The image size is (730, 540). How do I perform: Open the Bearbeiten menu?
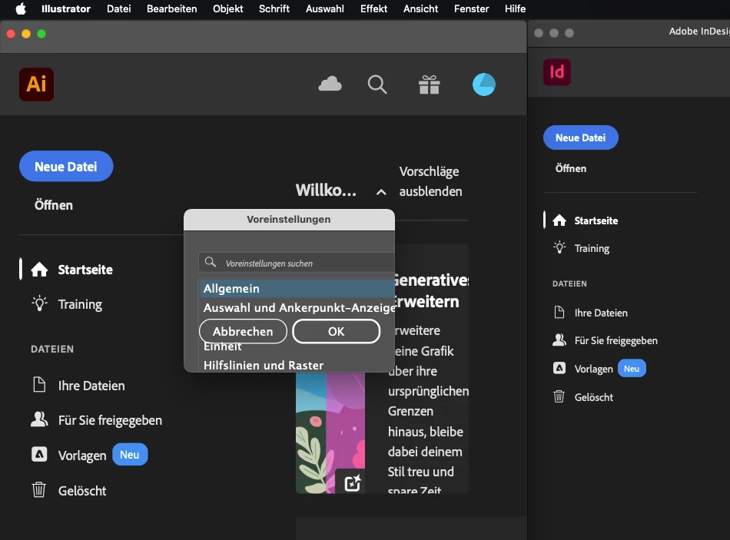[172, 9]
